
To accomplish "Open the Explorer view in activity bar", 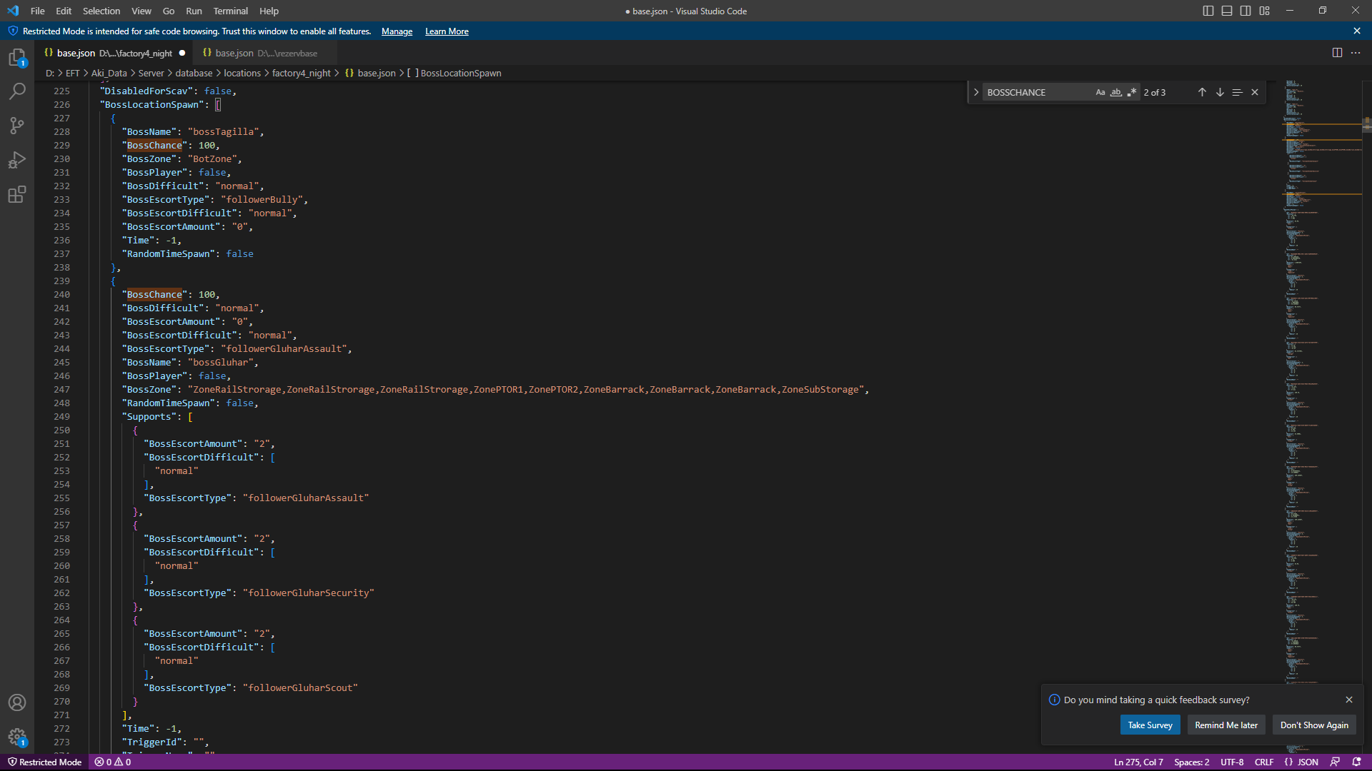I will (x=17, y=57).
